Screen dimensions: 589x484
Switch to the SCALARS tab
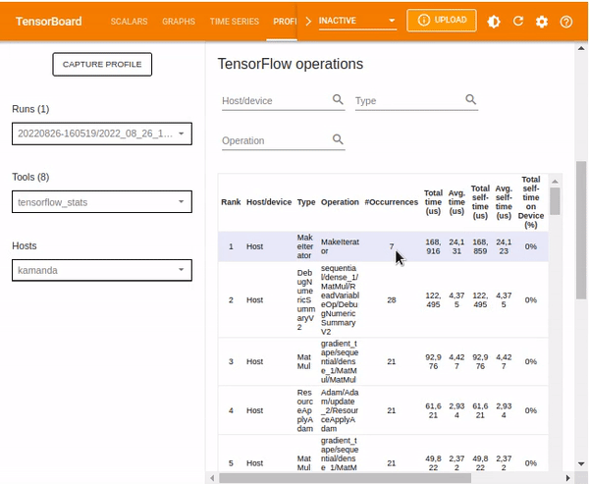129,22
